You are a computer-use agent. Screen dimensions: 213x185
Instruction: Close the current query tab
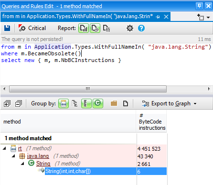(x=166, y=17)
